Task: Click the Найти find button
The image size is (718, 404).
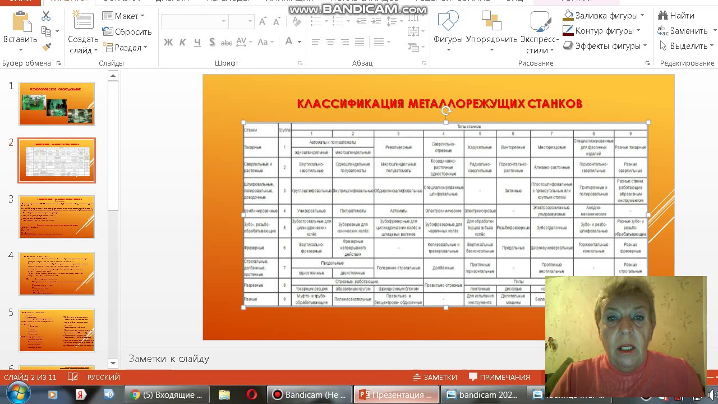Action: coord(676,16)
